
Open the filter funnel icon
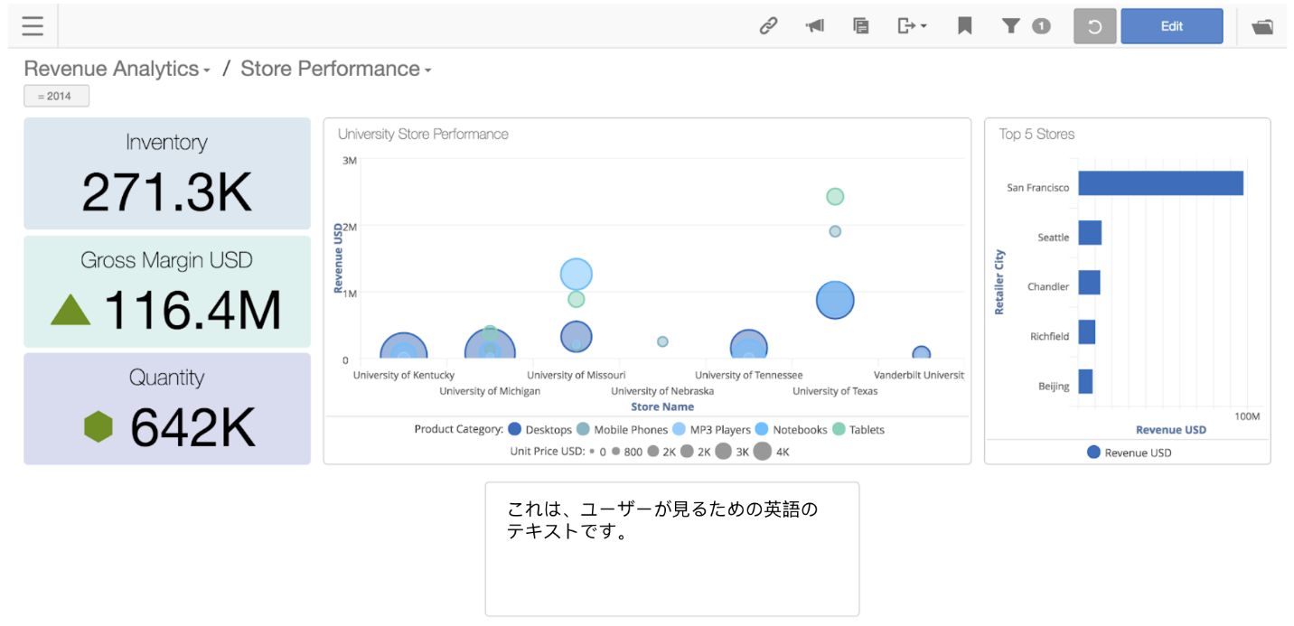tap(1011, 26)
